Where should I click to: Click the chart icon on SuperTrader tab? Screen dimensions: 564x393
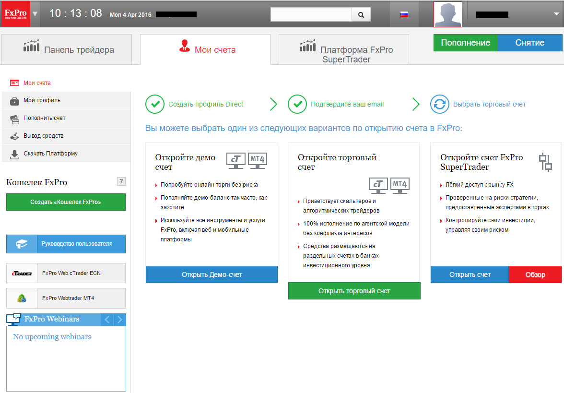pos(307,46)
